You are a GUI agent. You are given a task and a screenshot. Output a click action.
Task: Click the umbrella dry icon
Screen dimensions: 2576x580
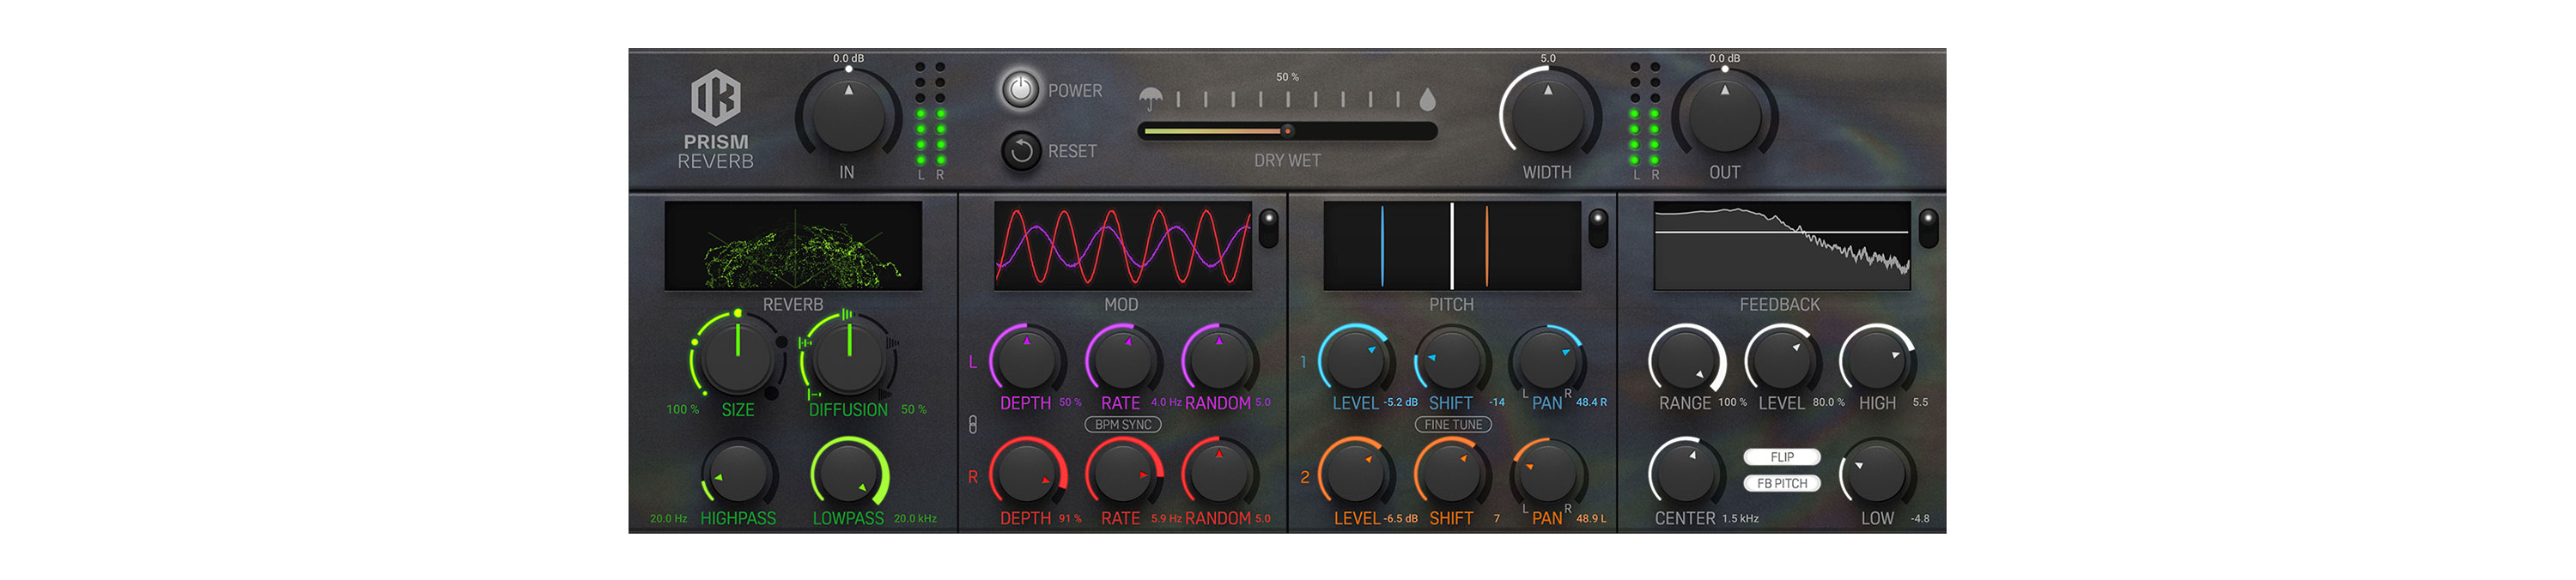point(1150,98)
